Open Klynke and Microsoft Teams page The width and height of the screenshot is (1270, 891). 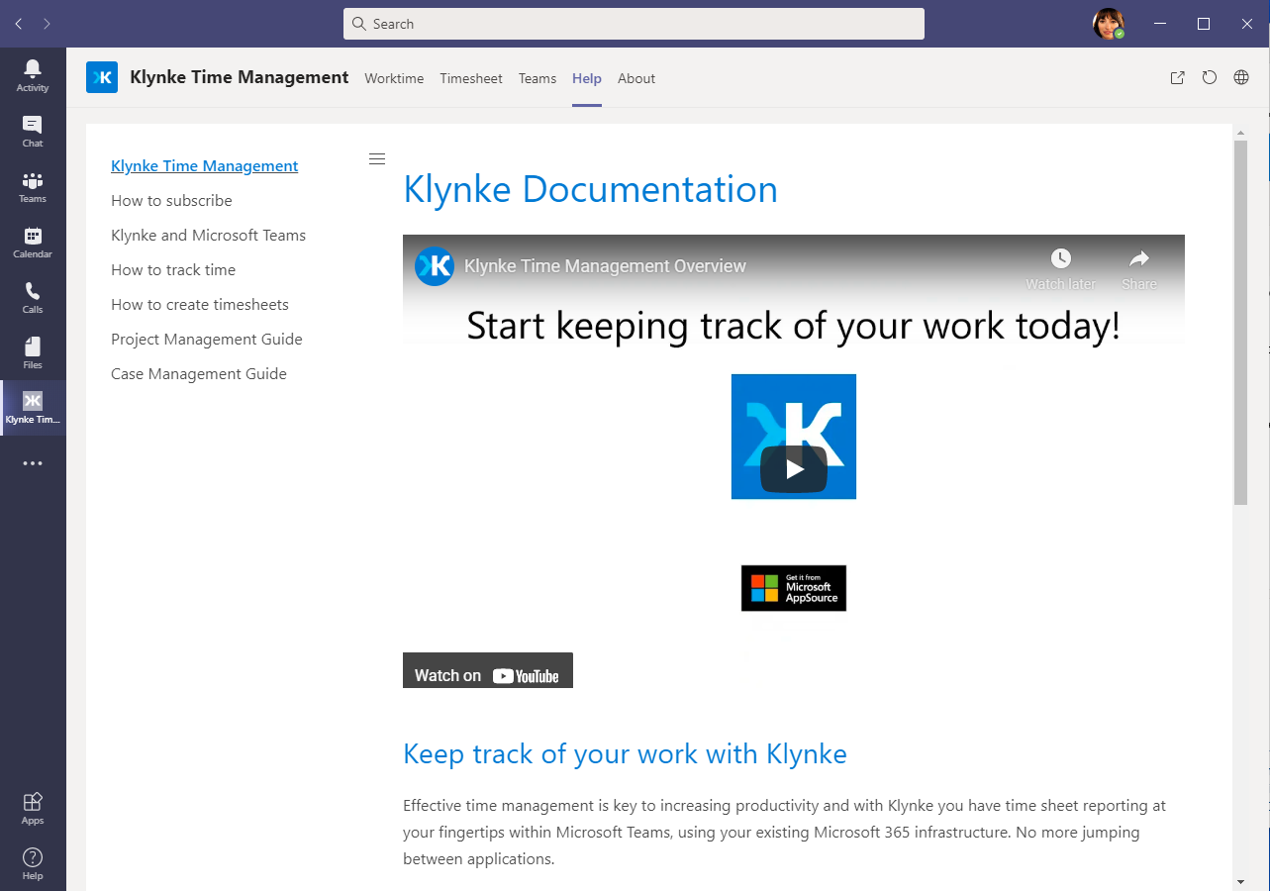[x=208, y=235]
